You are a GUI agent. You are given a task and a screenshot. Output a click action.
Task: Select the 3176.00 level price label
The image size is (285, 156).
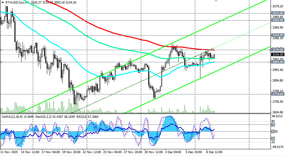[278, 49]
